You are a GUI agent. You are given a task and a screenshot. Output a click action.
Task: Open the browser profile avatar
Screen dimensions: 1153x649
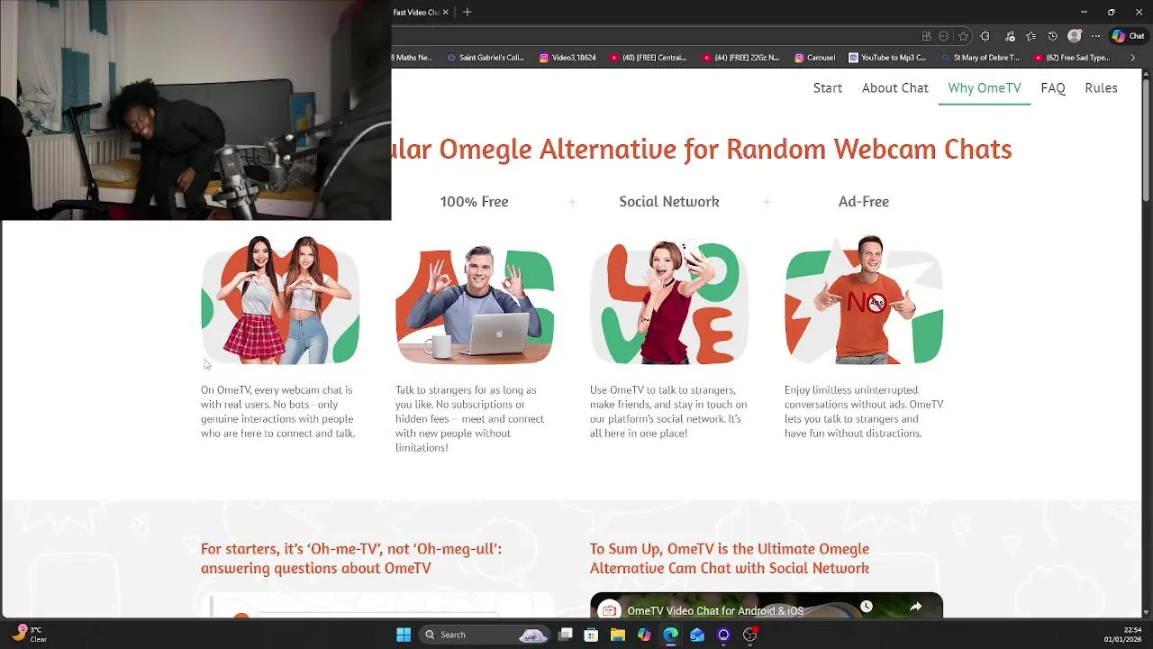click(x=1074, y=36)
